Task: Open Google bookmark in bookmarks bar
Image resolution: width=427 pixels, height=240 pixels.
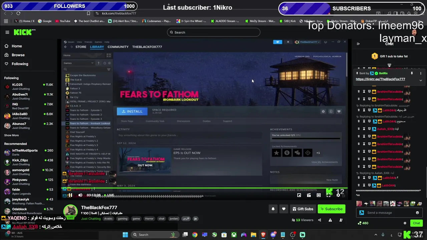Action: click(x=45, y=21)
